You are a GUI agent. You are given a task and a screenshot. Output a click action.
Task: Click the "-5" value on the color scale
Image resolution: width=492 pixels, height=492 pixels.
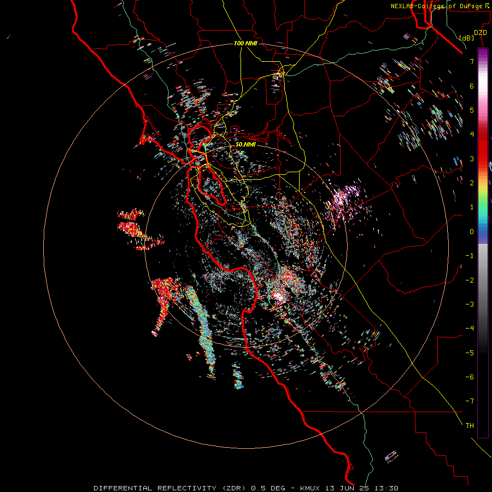pos(470,353)
